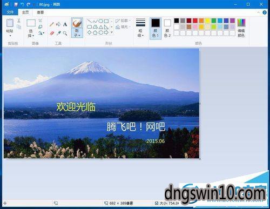Collapse the ribbon with the top-right chevron

pos(258,12)
